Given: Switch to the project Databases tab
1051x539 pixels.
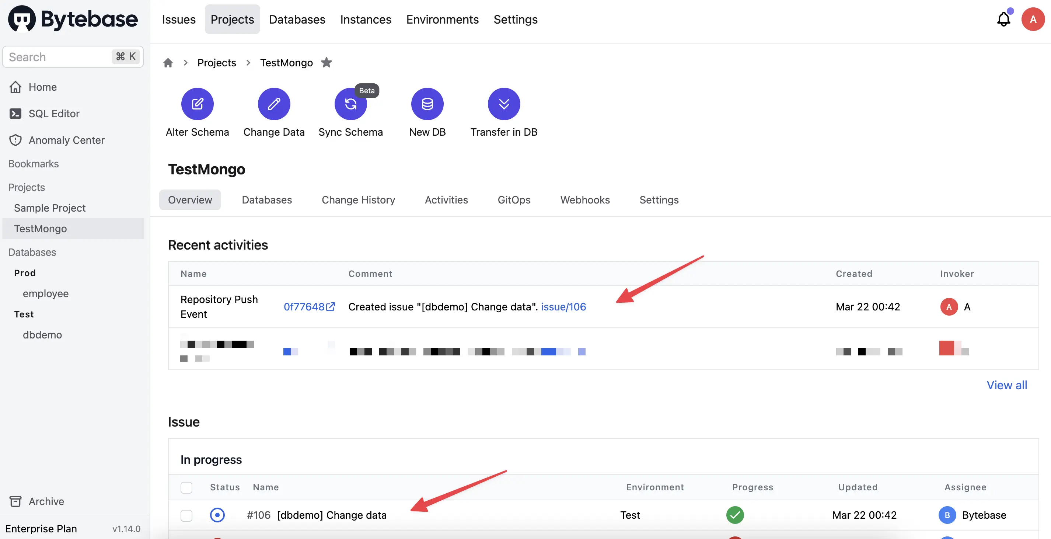Looking at the screenshot, I should (267, 200).
